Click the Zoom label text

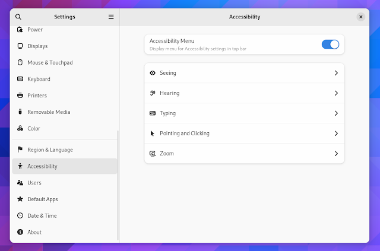click(x=166, y=153)
